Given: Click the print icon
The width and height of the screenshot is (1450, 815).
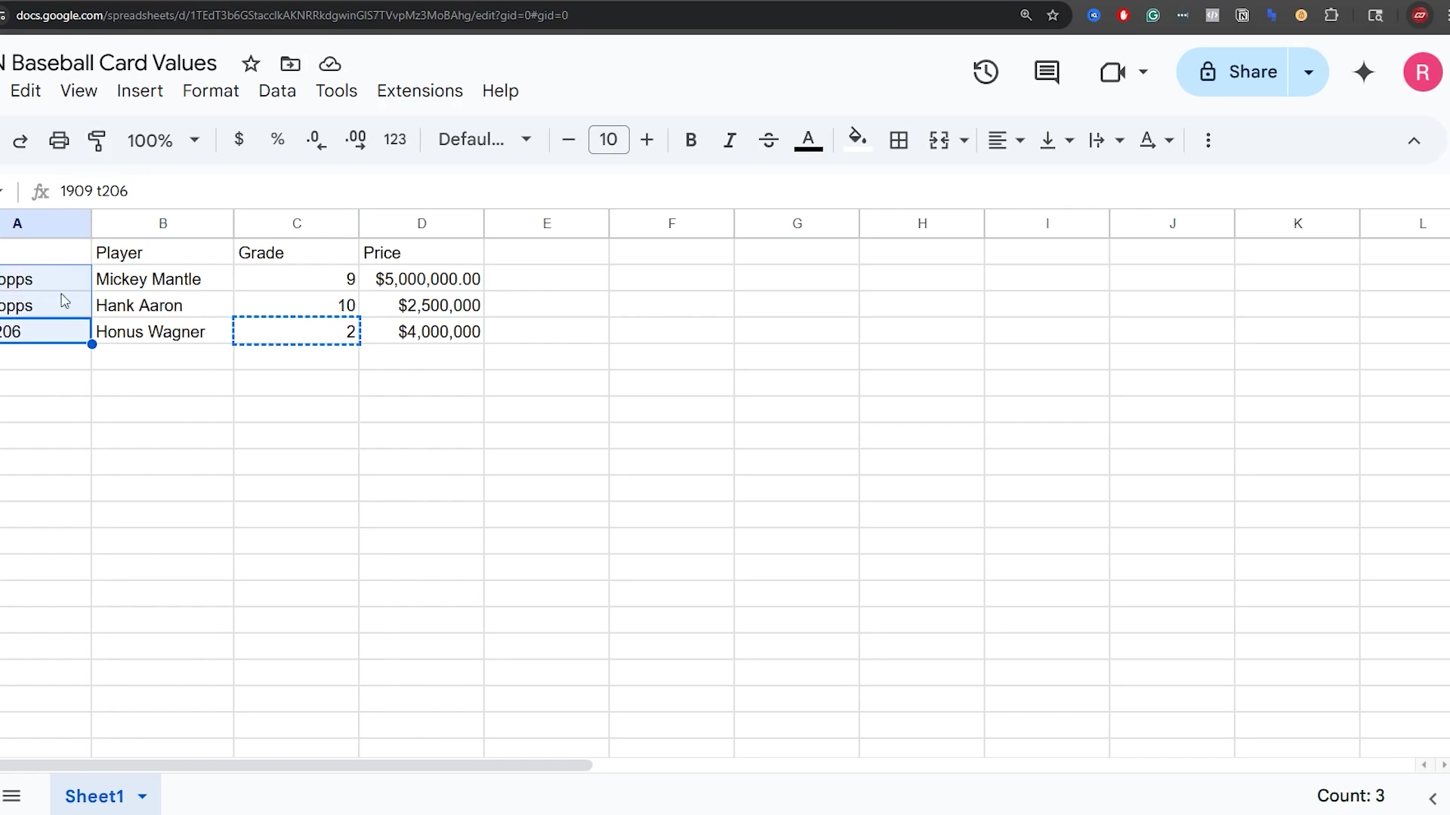Looking at the screenshot, I should tap(59, 140).
